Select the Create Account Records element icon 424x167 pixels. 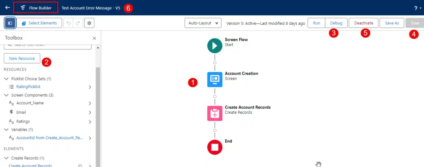[215, 113]
